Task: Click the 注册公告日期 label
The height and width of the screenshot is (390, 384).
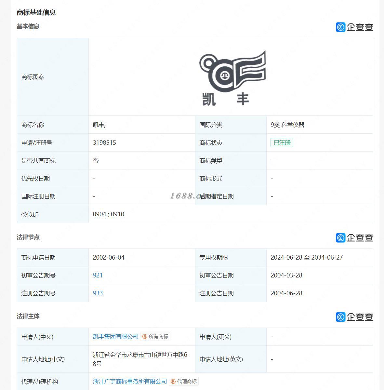Action: pyautogui.click(x=216, y=293)
